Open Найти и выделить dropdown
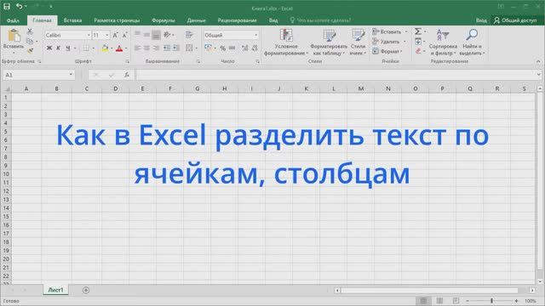Image resolution: width=545 pixels, height=306 pixels. (472, 42)
